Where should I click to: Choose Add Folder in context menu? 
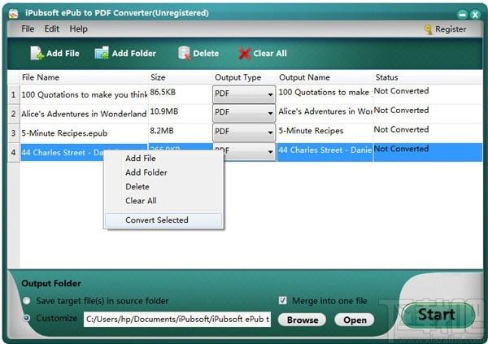pyautogui.click(x=163, y=172)
